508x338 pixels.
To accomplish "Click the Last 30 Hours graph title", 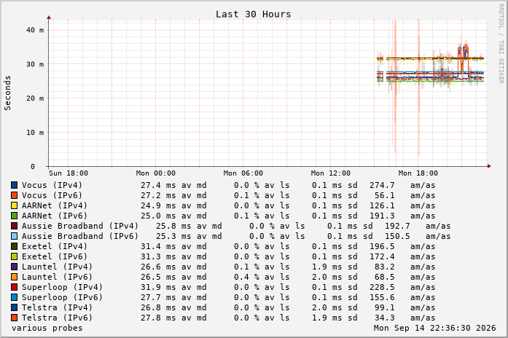I will click(x=254, y=15).
